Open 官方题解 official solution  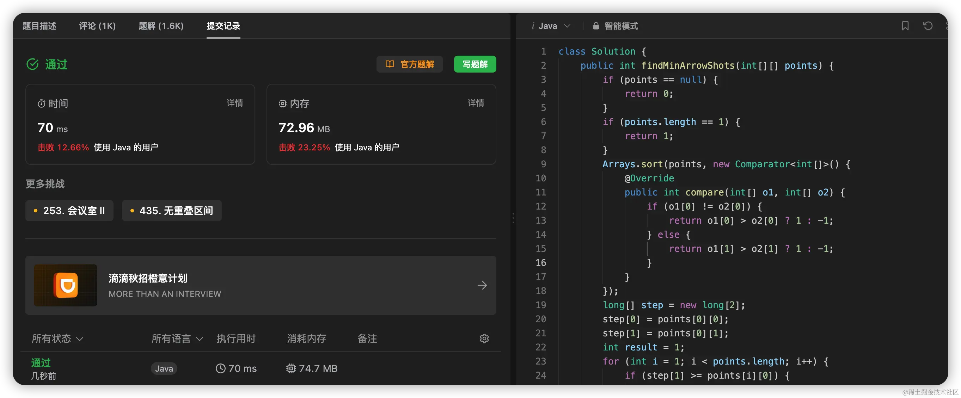pos(409,64)
